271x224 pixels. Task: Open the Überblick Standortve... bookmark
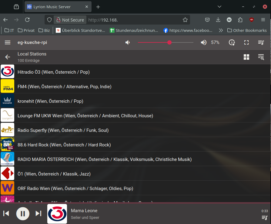pyautogui.click(x=80, y=30)
